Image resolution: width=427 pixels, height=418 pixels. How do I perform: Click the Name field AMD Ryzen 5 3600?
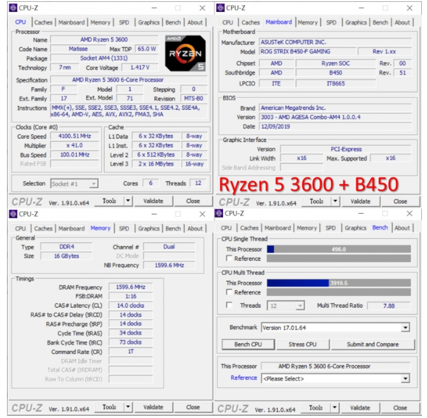pyautogui.click(x=104, y=40)
